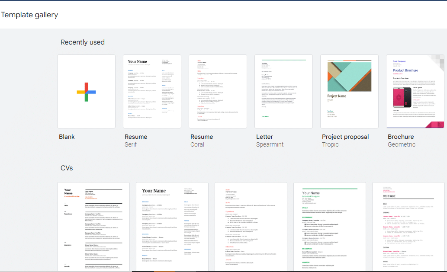This screenshot has height=272, width=447.
Task: Open the Resume Serif template thumbnail in Recently used
Action: pyautogui.click(x=152, y=91)
